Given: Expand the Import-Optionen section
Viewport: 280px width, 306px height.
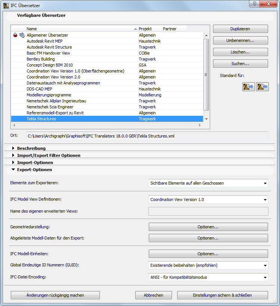Looking at the screenshot, I should [13, 163].
